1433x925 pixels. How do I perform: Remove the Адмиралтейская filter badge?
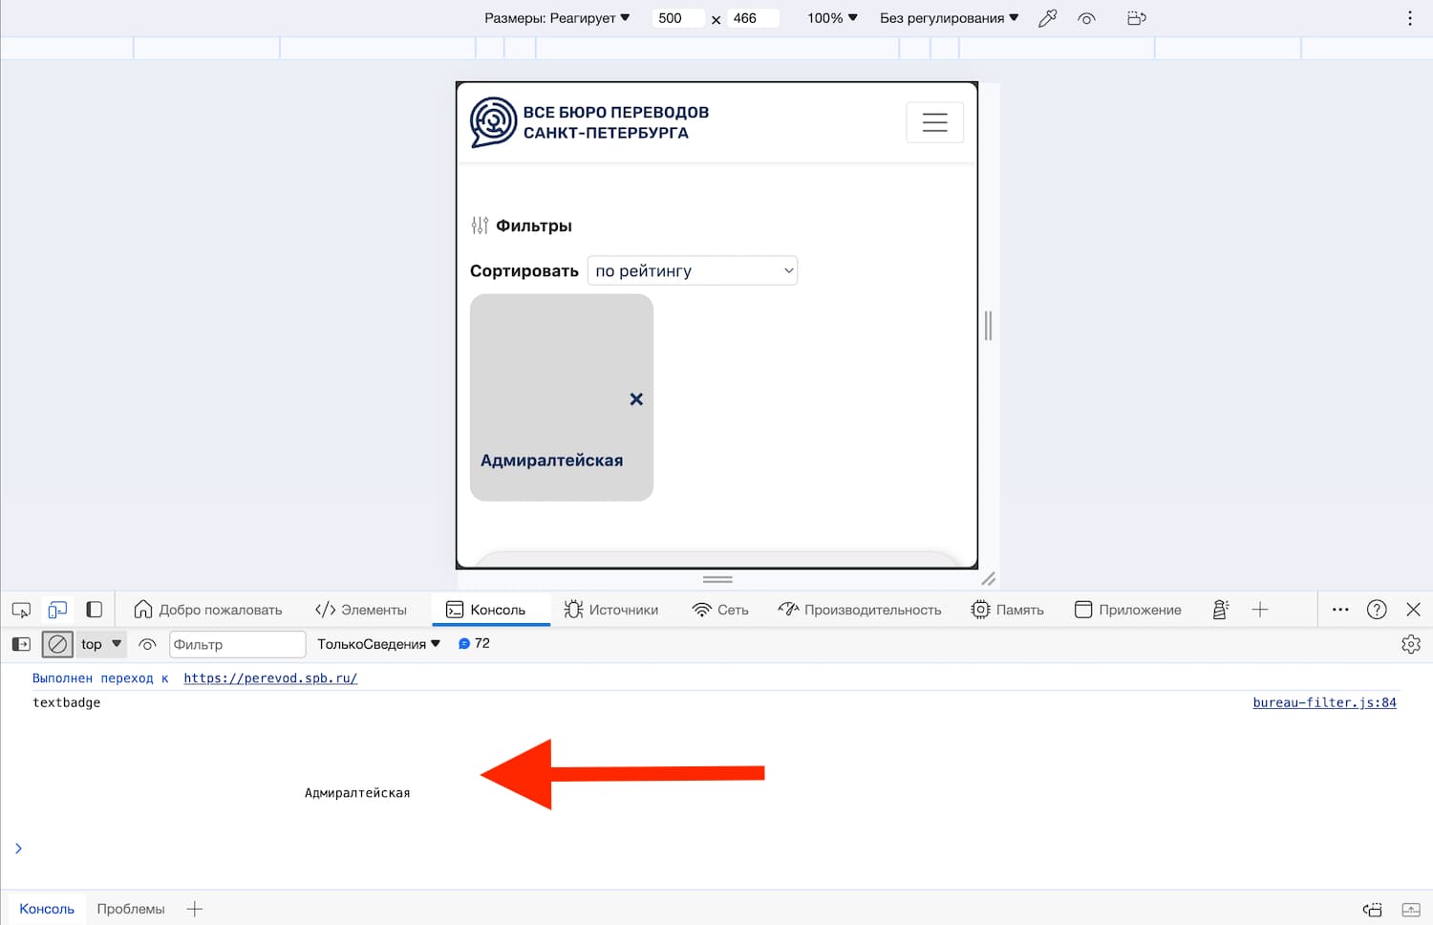pos(636,399)
